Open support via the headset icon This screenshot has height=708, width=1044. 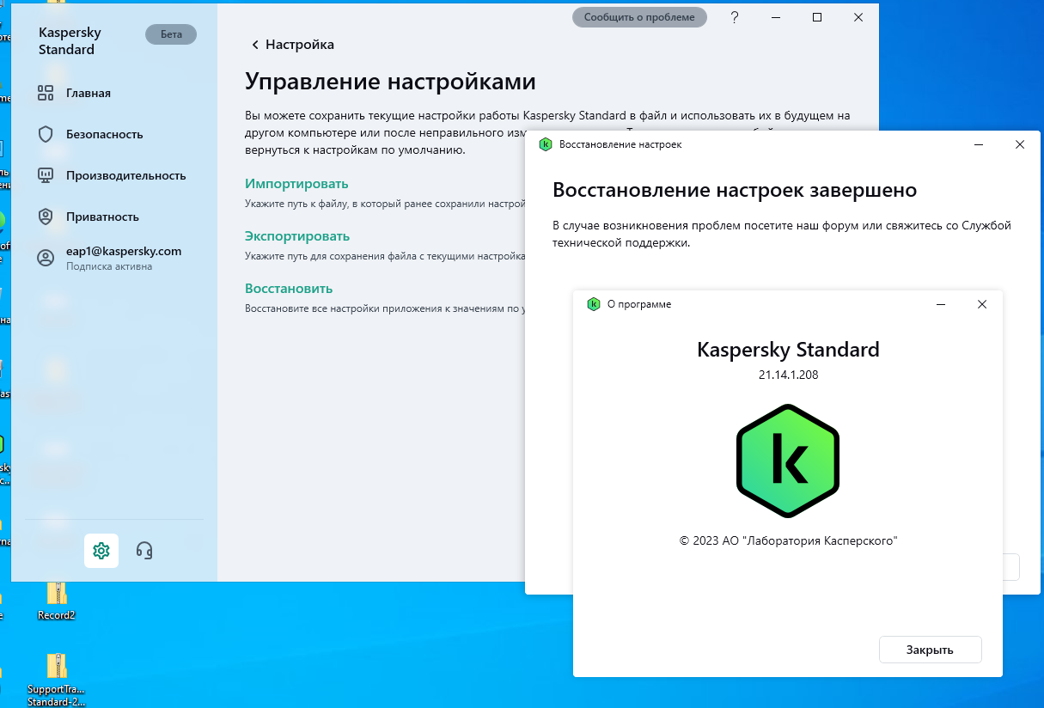144,551
